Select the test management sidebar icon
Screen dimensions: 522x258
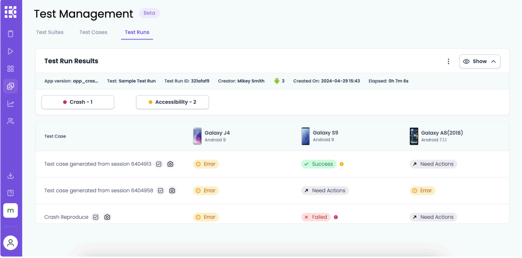tap(11, 86)
